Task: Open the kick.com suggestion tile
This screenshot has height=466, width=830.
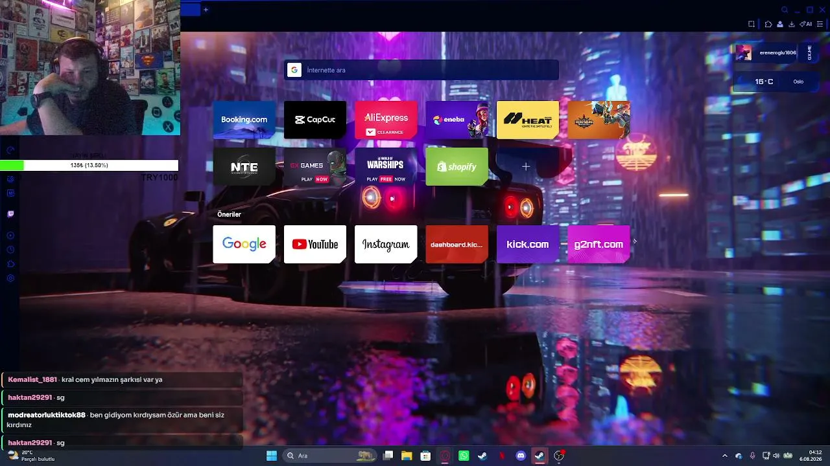Action: (528, 244)
